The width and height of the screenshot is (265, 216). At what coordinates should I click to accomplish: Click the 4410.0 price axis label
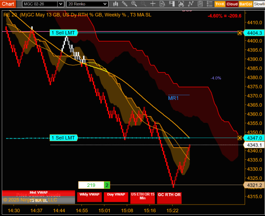[254, 22]
